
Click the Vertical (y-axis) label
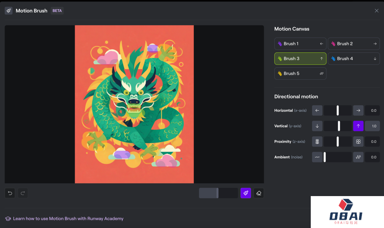click(x=288, y=126)
